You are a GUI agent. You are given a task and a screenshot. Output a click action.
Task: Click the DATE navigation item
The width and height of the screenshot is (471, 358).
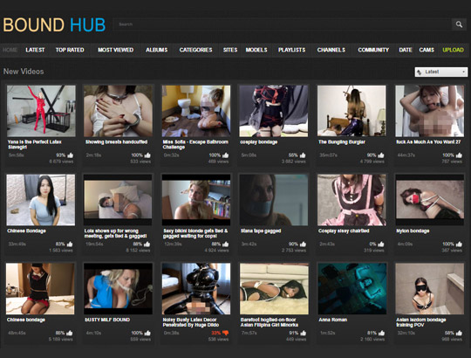coord(406,50)
